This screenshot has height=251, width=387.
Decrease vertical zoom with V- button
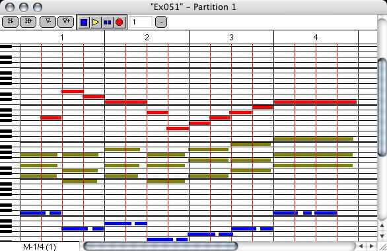(48, 22)
